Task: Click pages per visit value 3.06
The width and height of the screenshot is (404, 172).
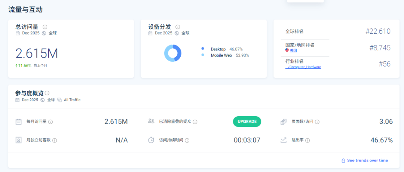Action: [386, 122]
